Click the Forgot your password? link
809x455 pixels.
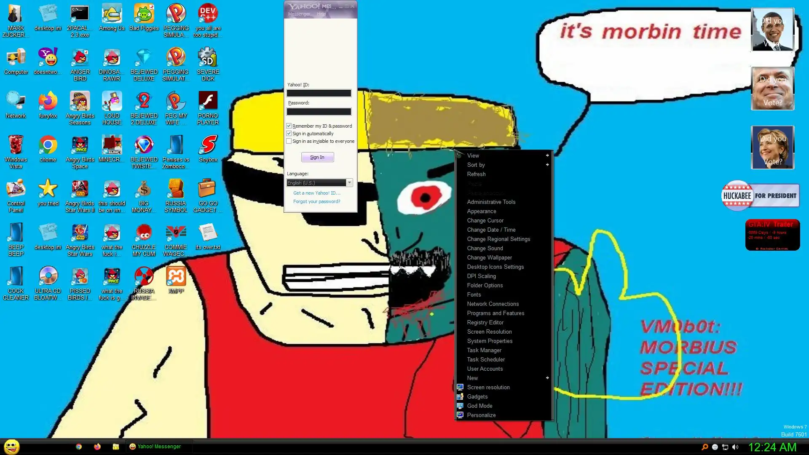tap(316, 201)
